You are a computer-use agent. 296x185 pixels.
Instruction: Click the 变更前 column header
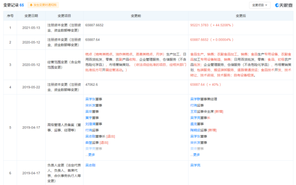pos(136,16)
